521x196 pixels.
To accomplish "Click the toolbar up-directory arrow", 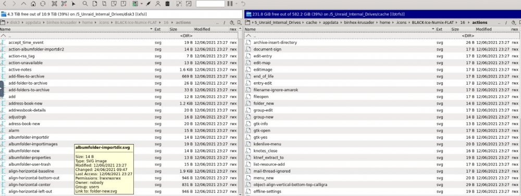I will (23, 4).
